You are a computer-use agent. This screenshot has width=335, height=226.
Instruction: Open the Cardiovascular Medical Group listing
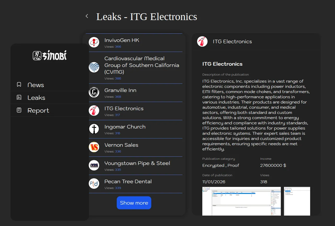click(x=142, y=65)
